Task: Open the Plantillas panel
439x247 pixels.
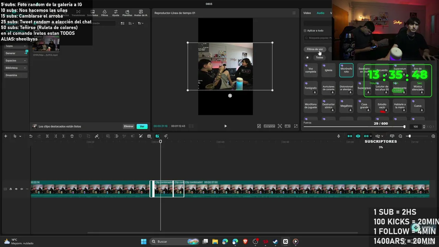Action: tap(127, 13)
